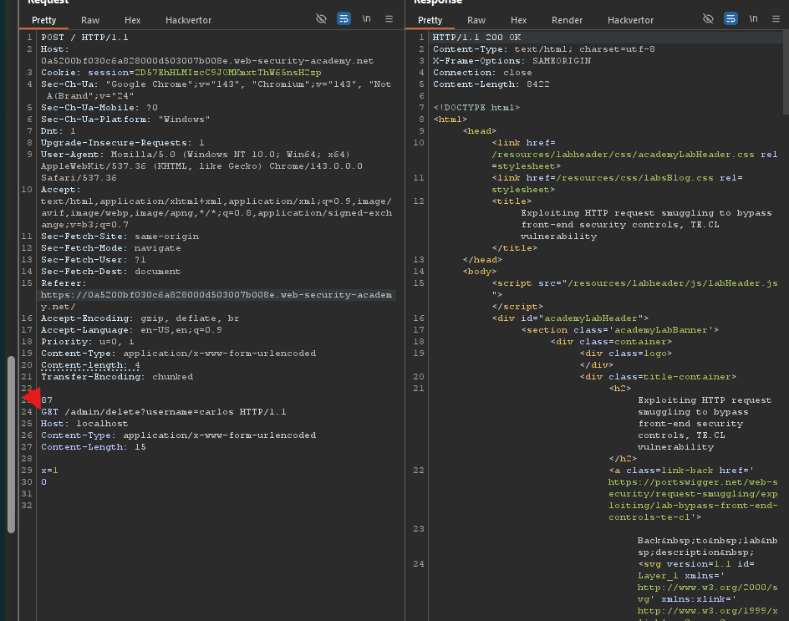This screenshot has height=621, width=789.
Task: Toggle show newlines \n icon in Response panel
Action: [x=753, y=18]
